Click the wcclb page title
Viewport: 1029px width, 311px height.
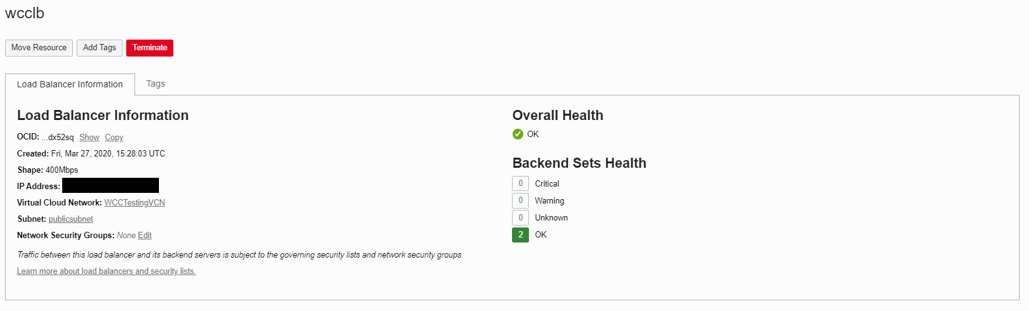(24, 13)
